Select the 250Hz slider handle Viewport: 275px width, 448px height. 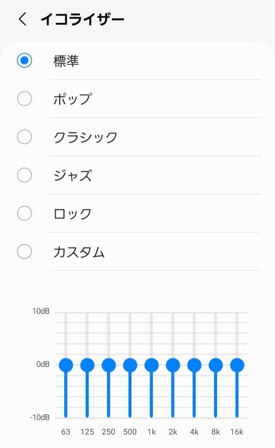(108, 365)
